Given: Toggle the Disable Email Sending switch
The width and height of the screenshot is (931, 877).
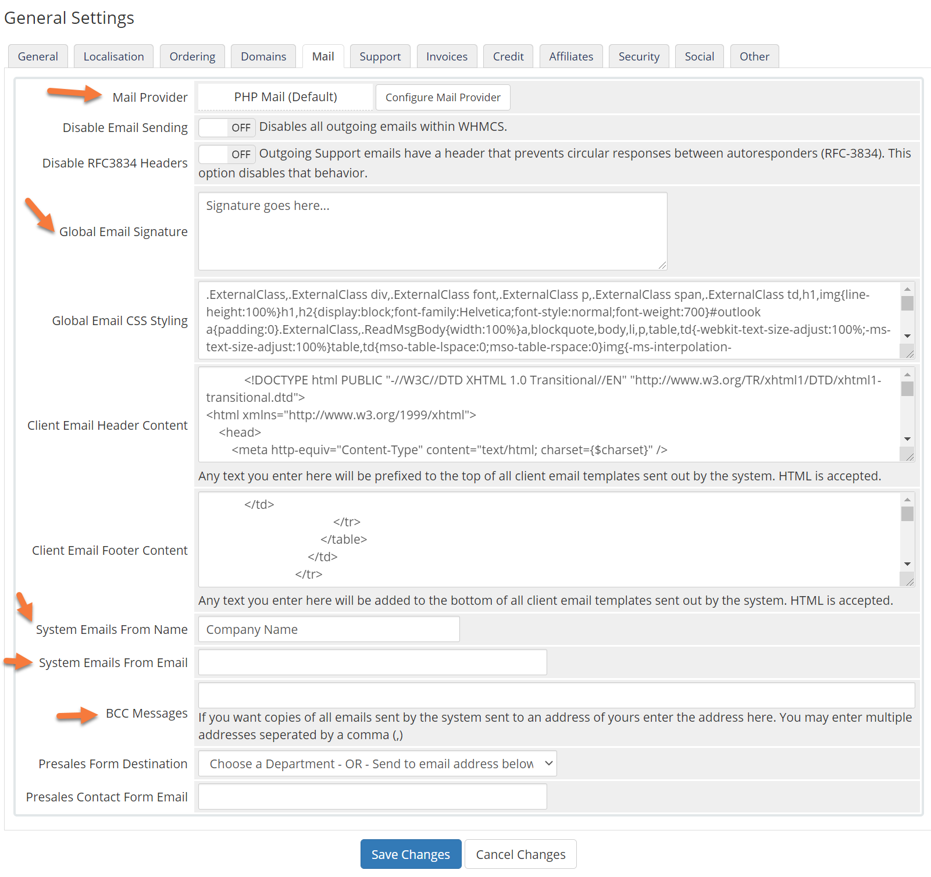Looking at the screenshot, I should click(226, 127).
